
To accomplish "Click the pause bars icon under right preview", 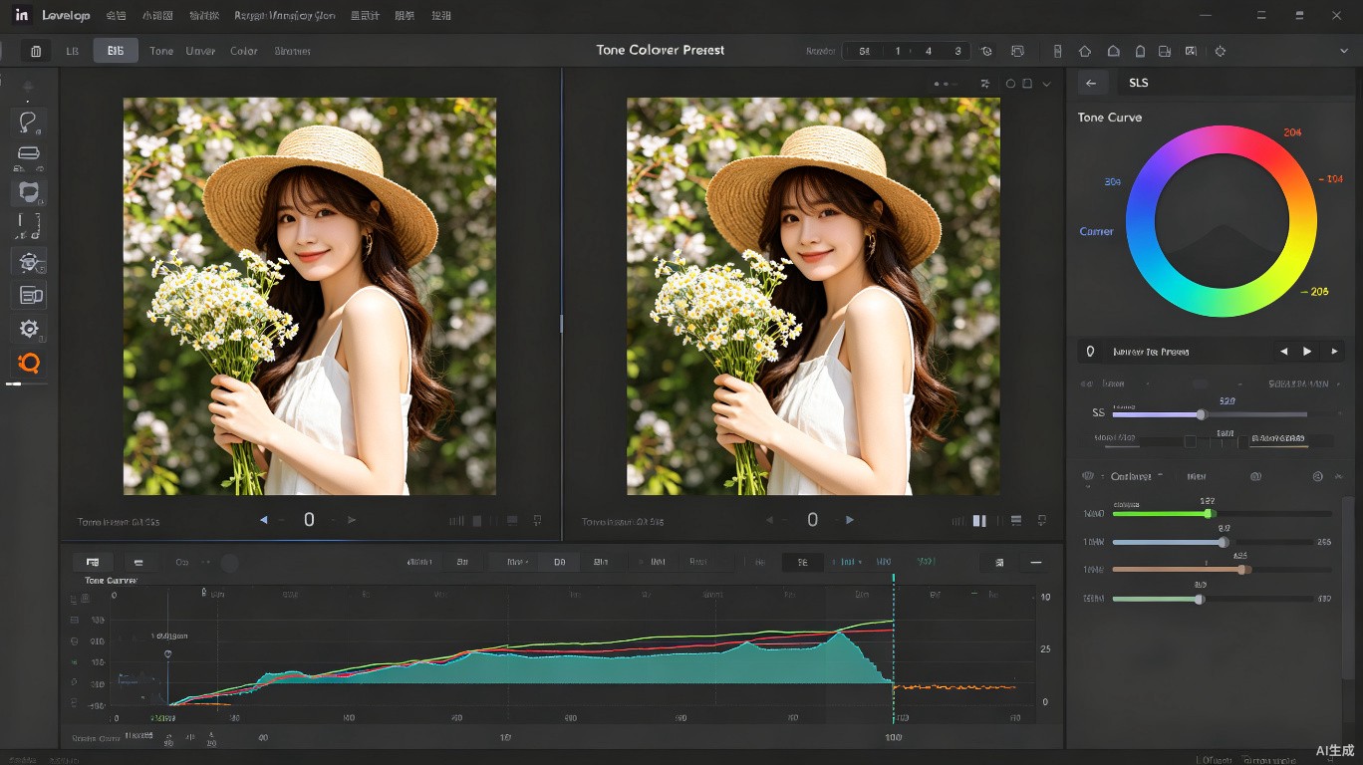I will point(979,520).
